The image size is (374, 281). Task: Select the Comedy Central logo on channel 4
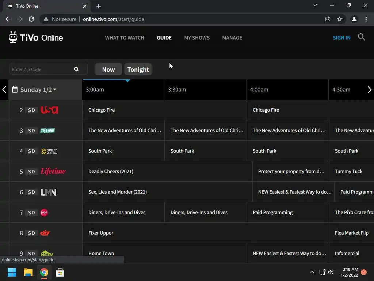(49, 151)
